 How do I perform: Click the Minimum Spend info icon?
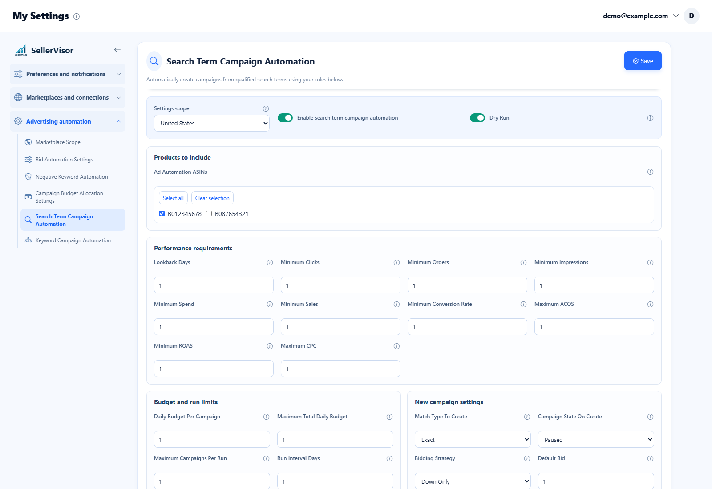pos(270,304)
